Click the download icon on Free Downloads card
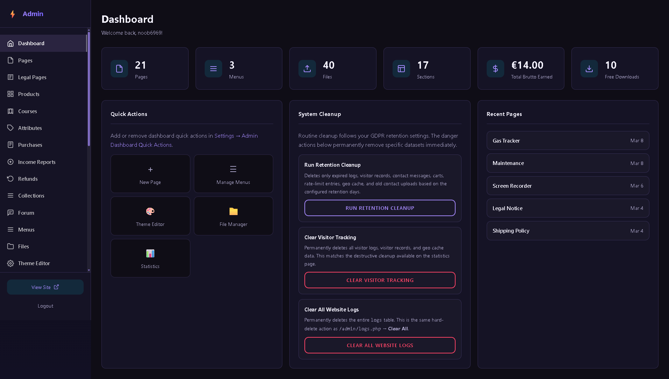The width and height of the screenshot is (669, 379). click(589, 69)
